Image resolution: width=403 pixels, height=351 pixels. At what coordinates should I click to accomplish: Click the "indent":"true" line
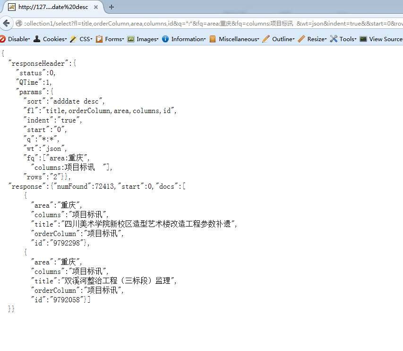click(52, 120)
